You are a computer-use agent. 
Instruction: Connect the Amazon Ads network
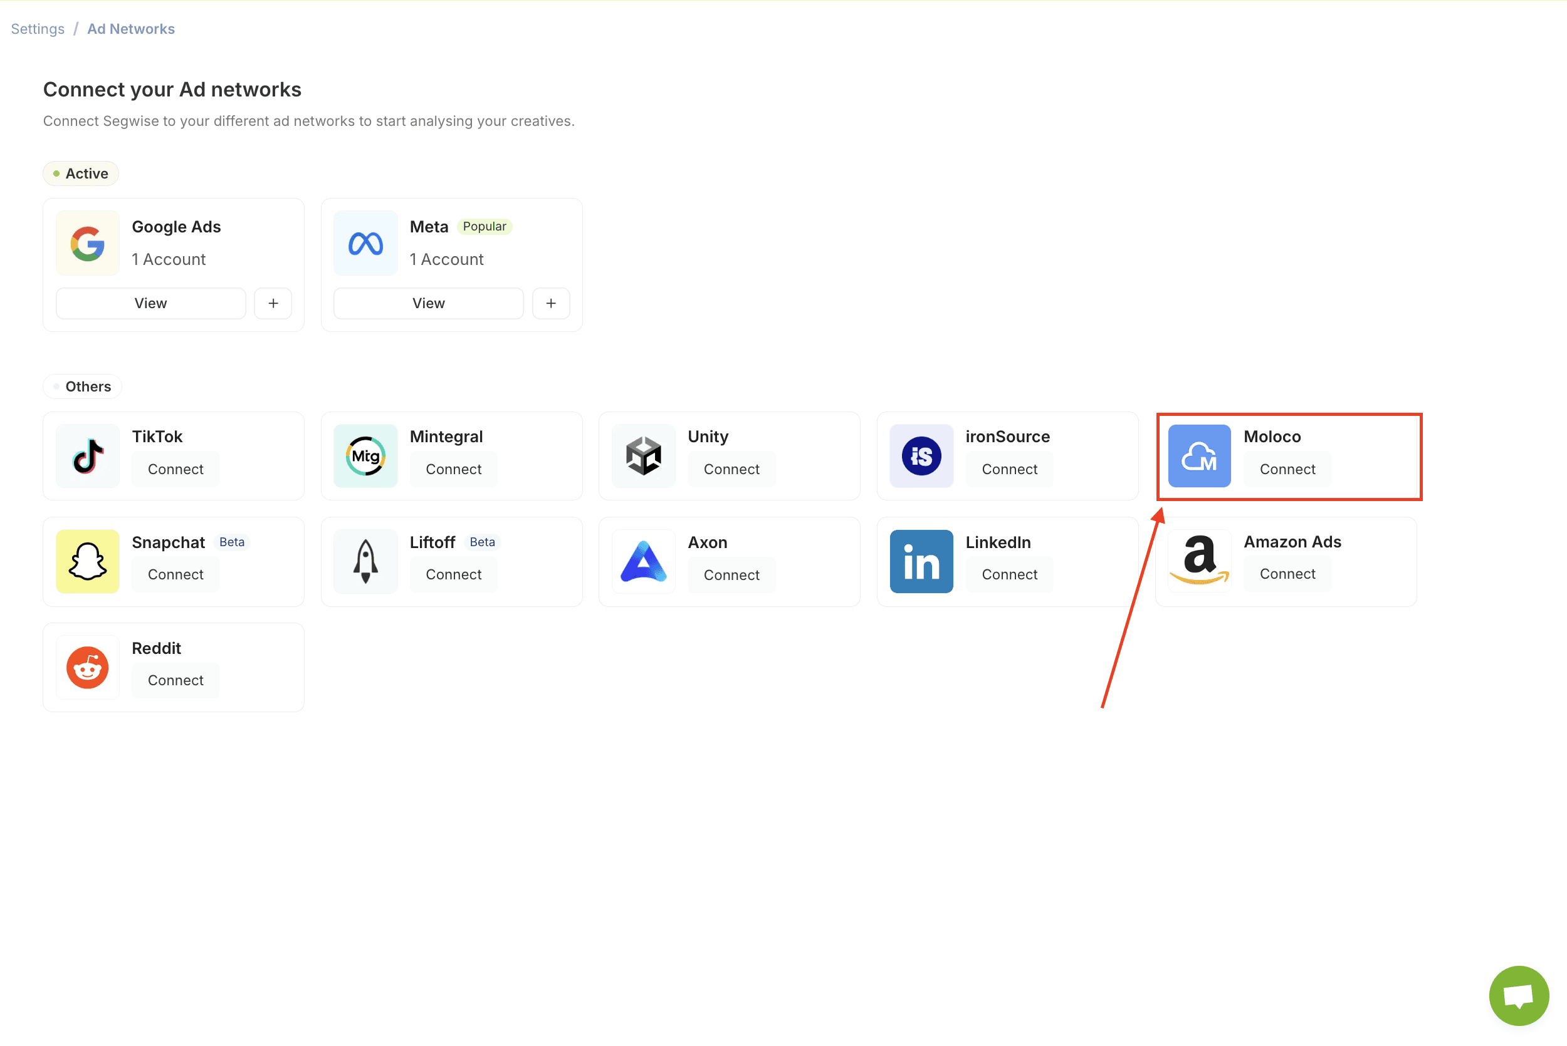coord(1287,574)
